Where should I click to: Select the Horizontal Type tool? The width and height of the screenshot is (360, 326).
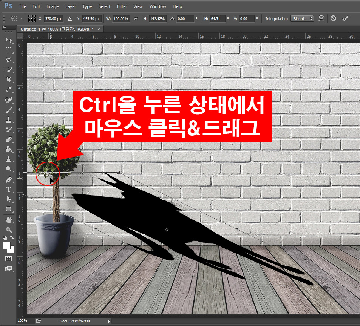pyautogui.click(x=9, y=190)
